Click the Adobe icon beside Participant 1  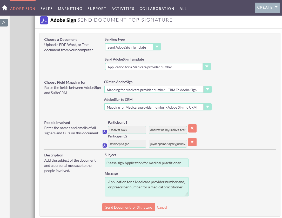[105, 132]
